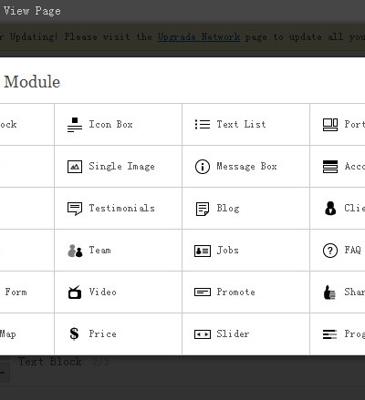Click the Portfolio layout icon
The width and height of the screenshot is (365, 400).
tap(330, 125)
